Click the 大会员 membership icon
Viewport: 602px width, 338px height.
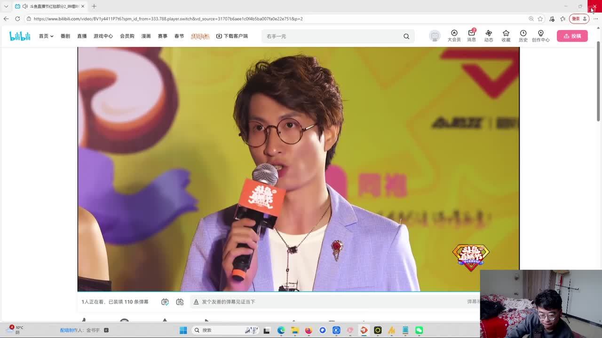(454, 36)
